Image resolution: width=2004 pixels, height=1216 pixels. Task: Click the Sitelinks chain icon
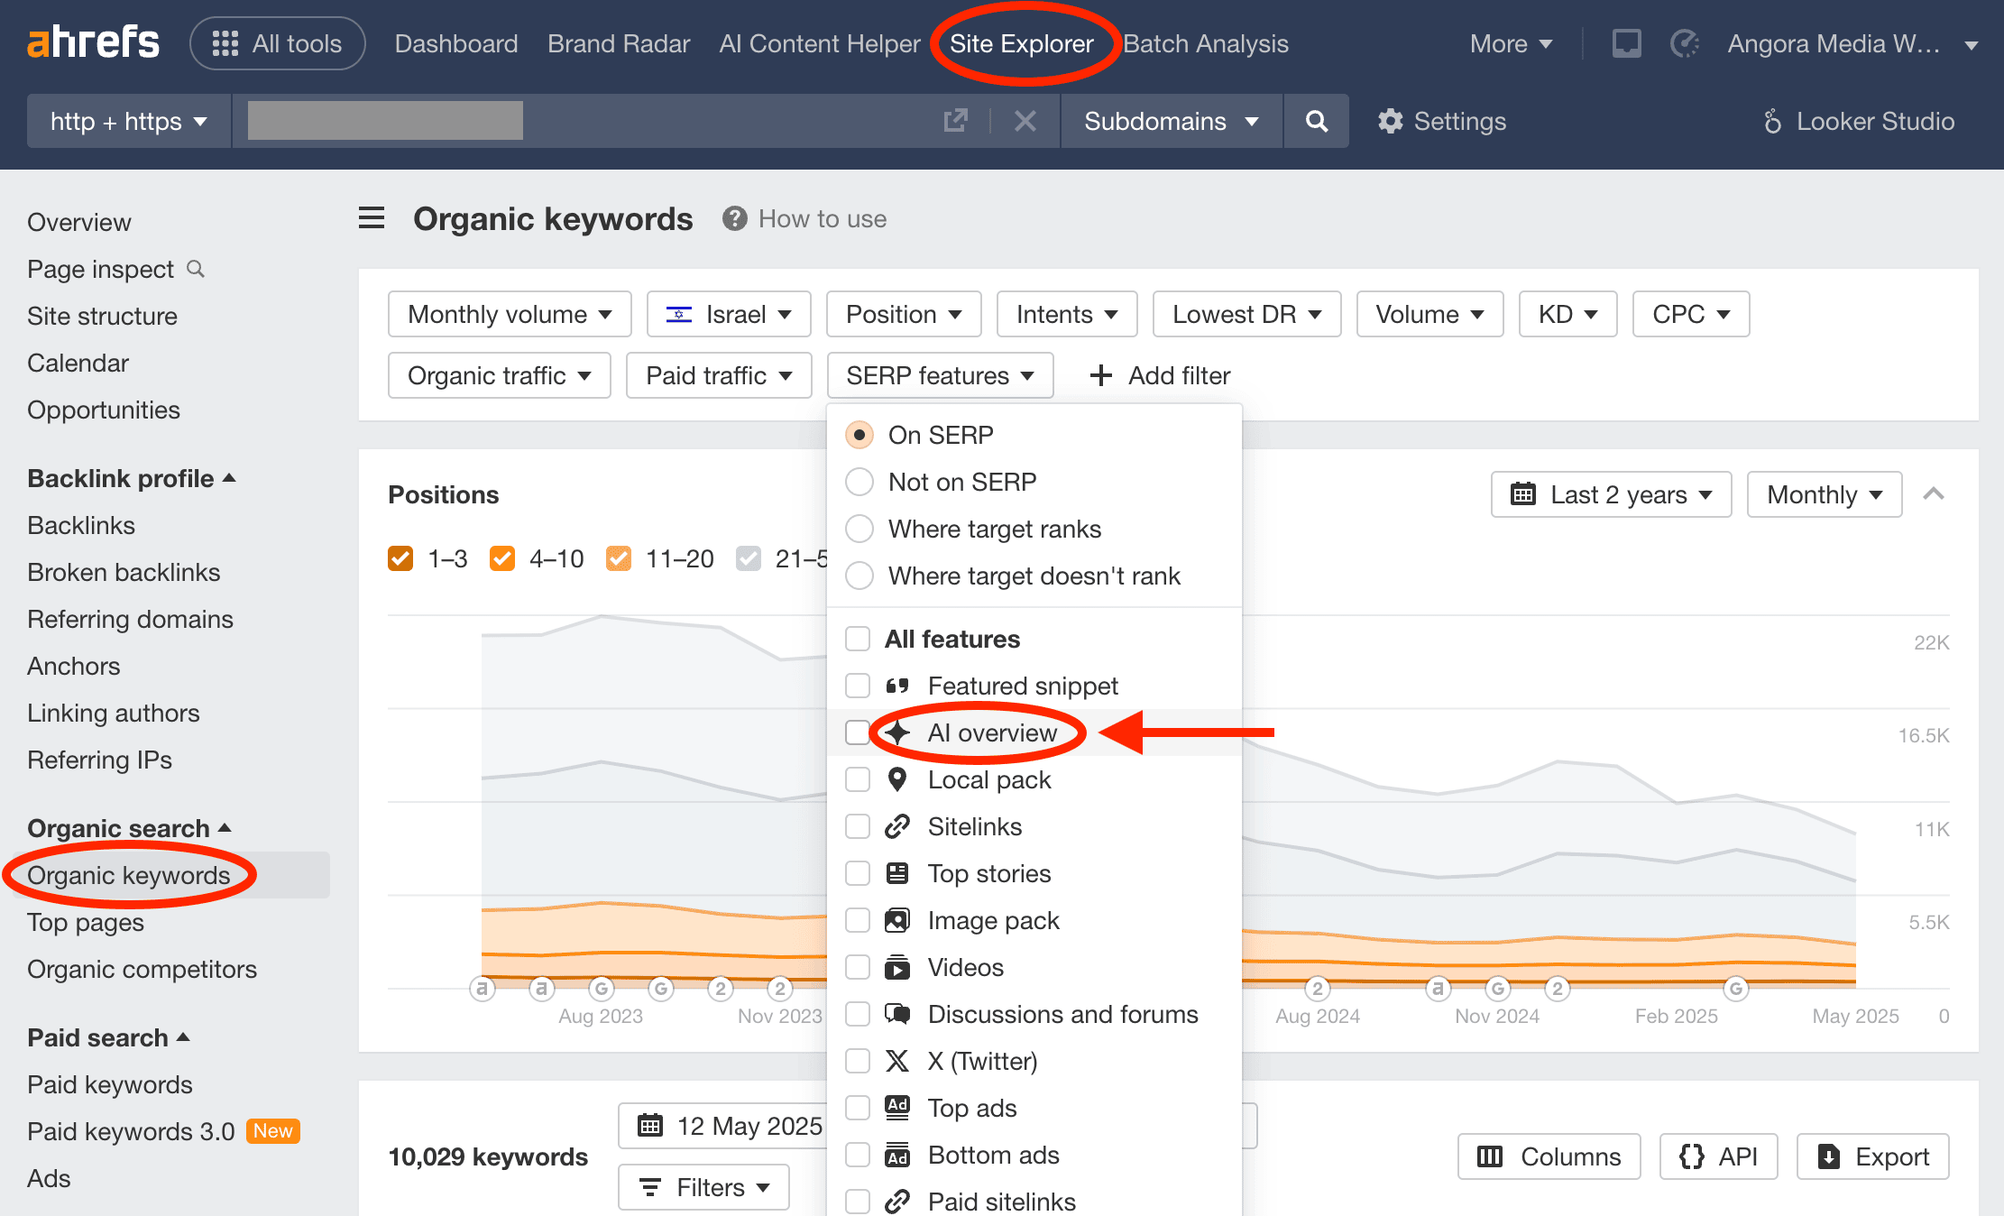(x=896, y=826)
